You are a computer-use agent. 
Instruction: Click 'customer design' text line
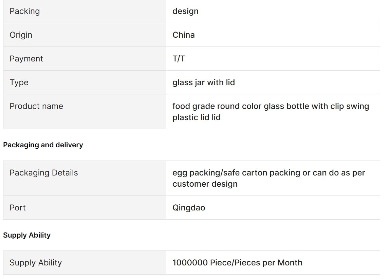pos(205,184)
